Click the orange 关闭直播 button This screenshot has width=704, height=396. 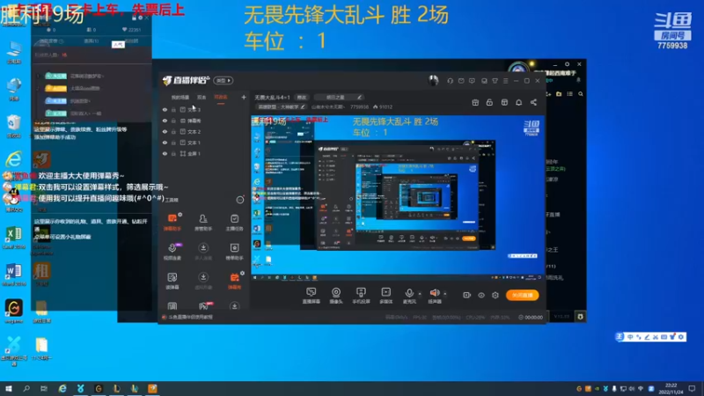[522, 295]
